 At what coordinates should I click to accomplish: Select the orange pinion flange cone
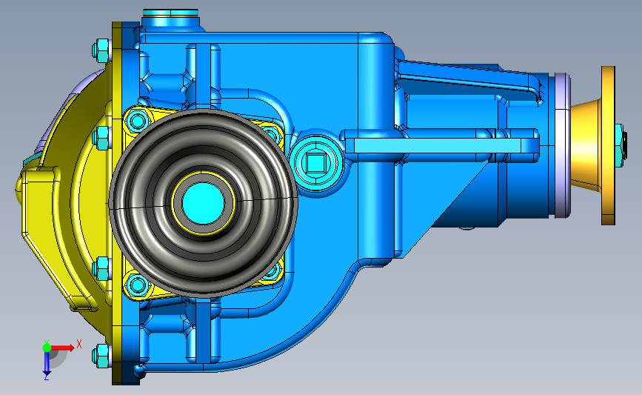[586, 146]
